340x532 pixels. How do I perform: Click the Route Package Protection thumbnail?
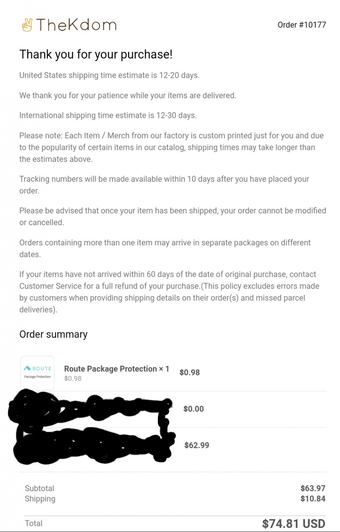point(37,373)
